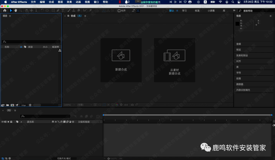Click the 新建合成 button
Image resolution: width=275 pixels, height=160 pixels.
(121, 60)
